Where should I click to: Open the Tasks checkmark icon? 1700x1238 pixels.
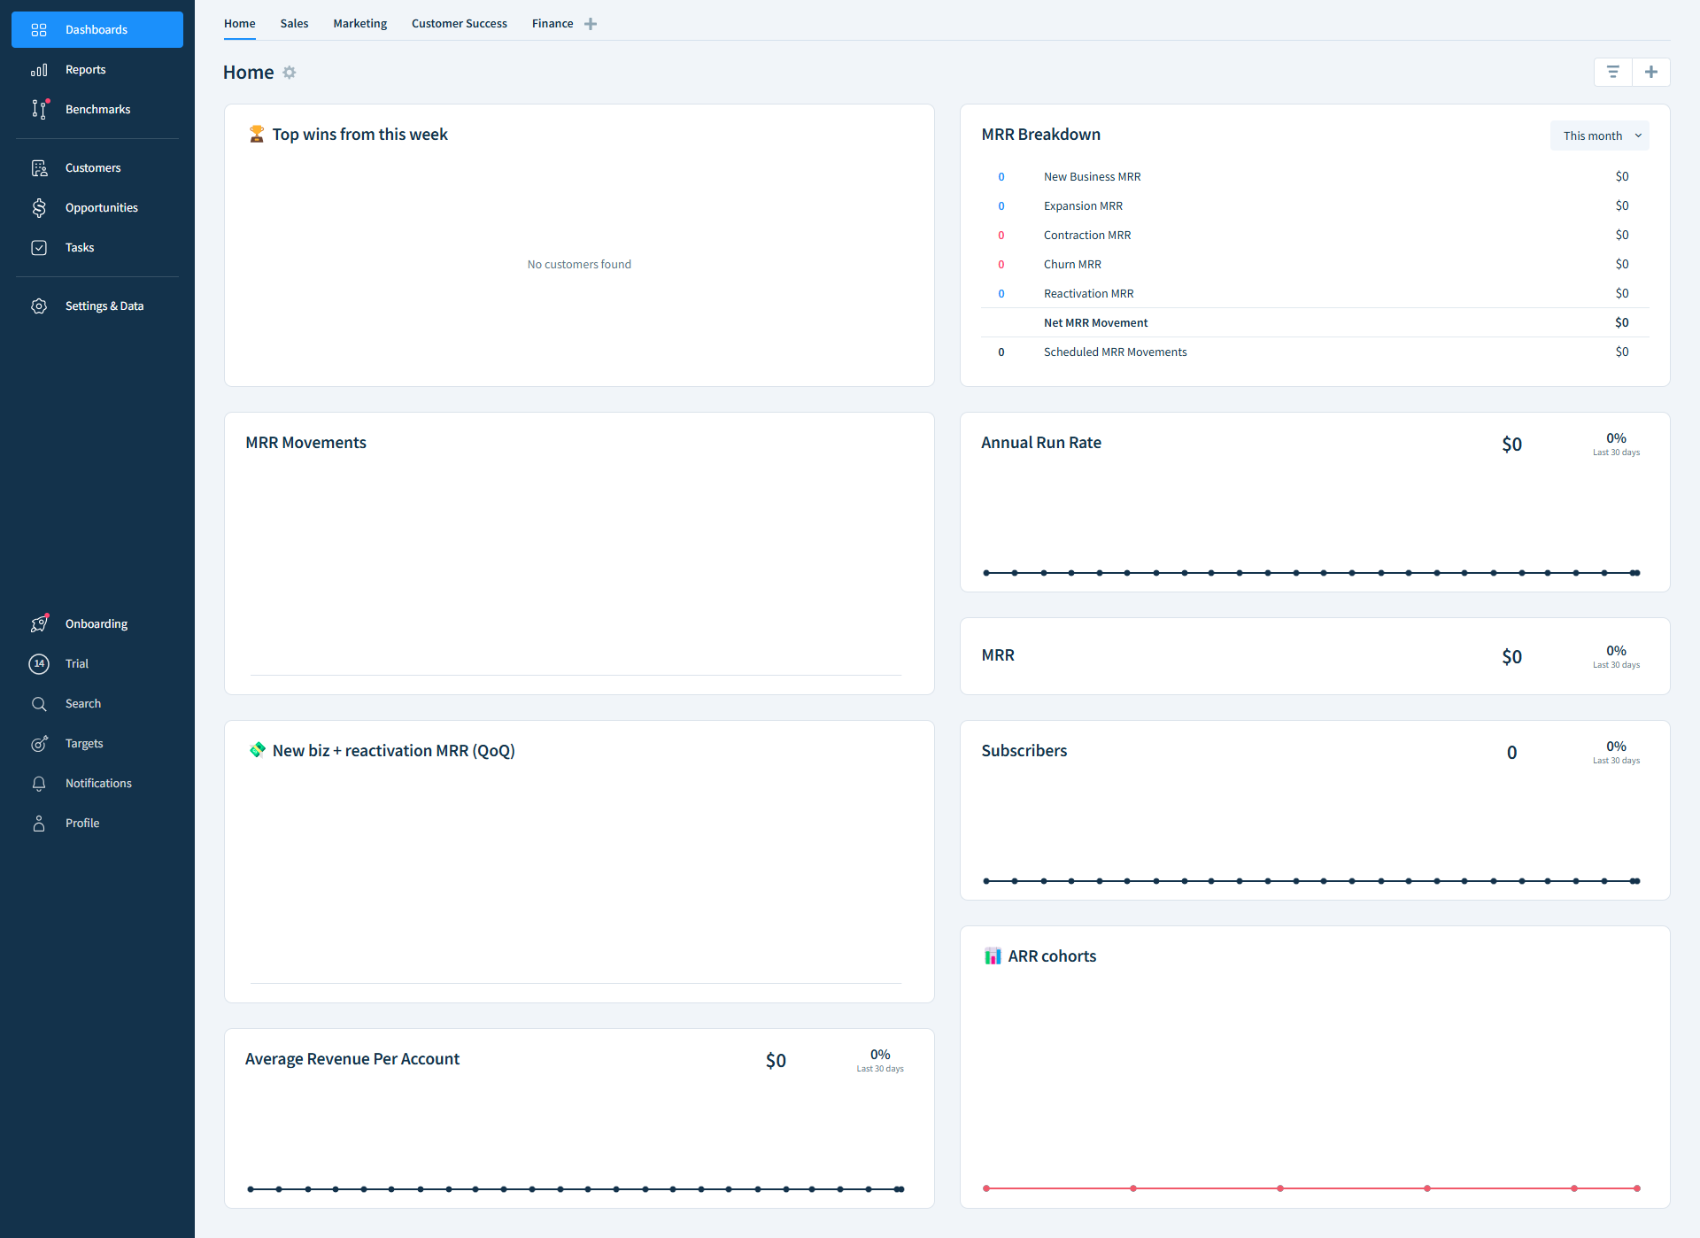pyautogui.click(x=39, y=248)
